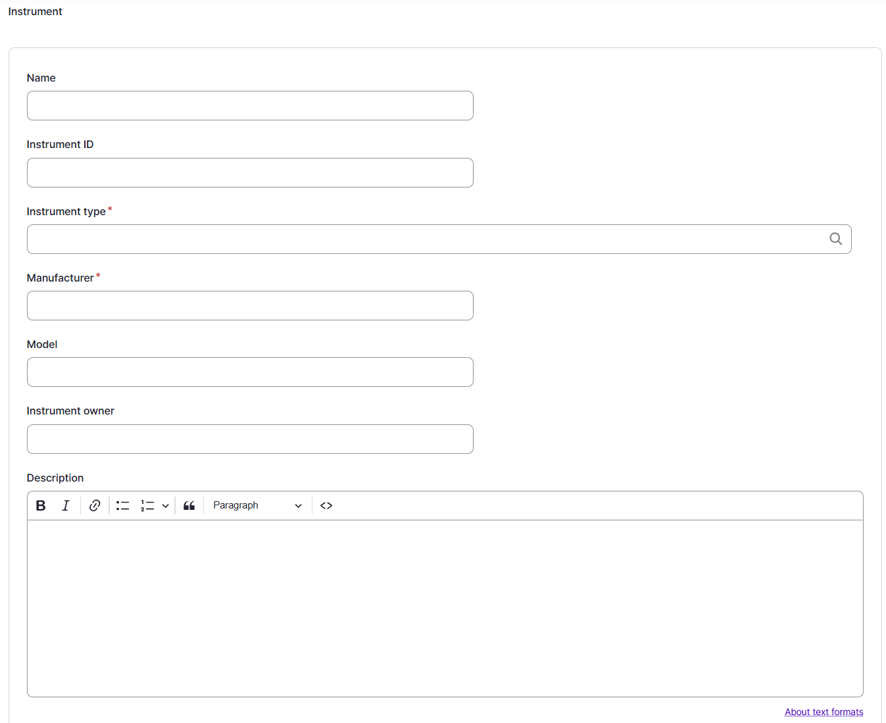Click the Name field label
886x723 pixels.
pyautogui.click(x=41, y=78)
